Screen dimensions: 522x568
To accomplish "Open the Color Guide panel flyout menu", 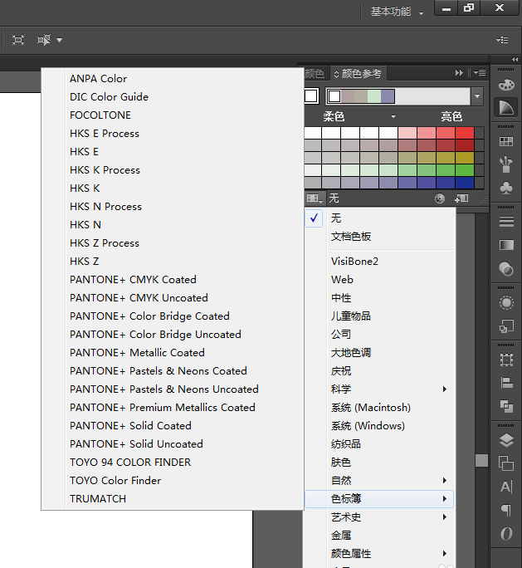I will (480, 73).
